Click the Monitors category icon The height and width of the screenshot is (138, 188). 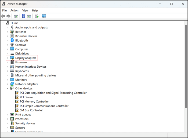pos(12,80)
